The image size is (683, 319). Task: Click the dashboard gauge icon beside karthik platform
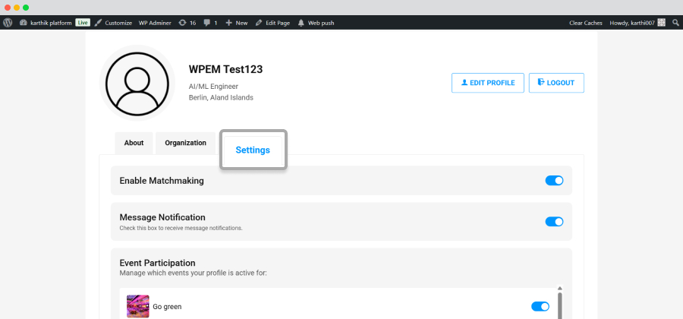[x=24, y=23]
